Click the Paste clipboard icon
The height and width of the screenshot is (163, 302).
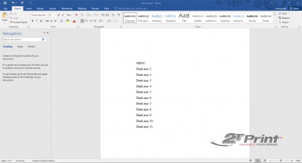[5, 15]
